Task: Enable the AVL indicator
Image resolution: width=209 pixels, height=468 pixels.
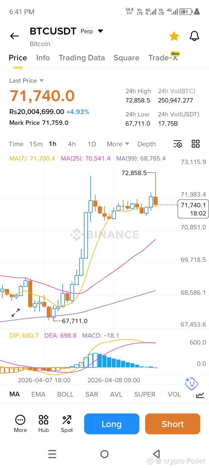Action: click(116, 394)
